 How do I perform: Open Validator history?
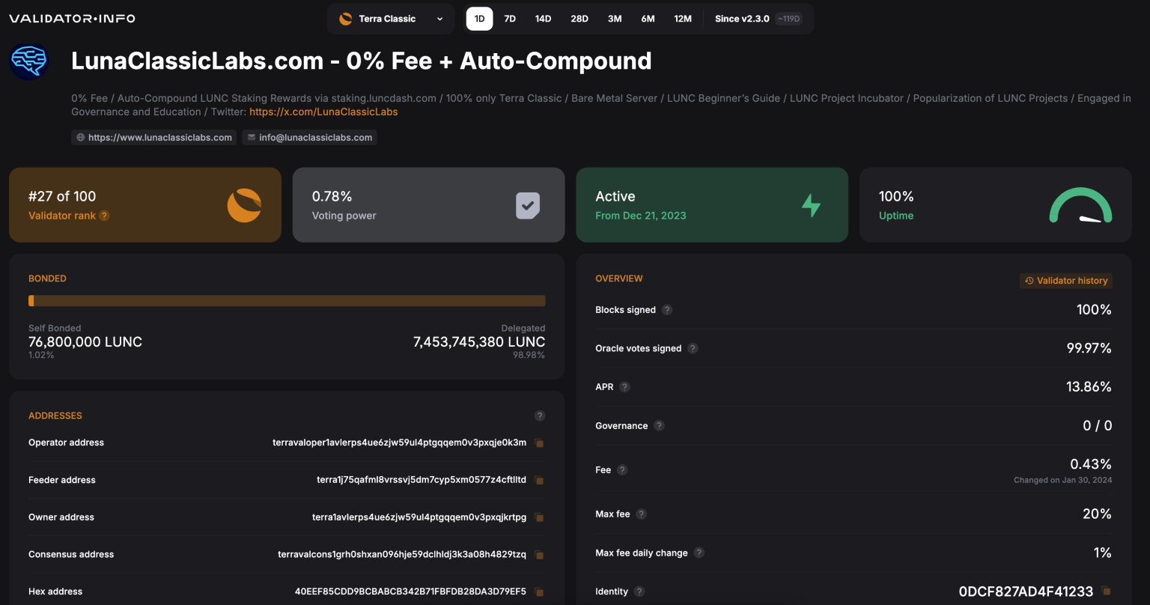coord(1066,281)
